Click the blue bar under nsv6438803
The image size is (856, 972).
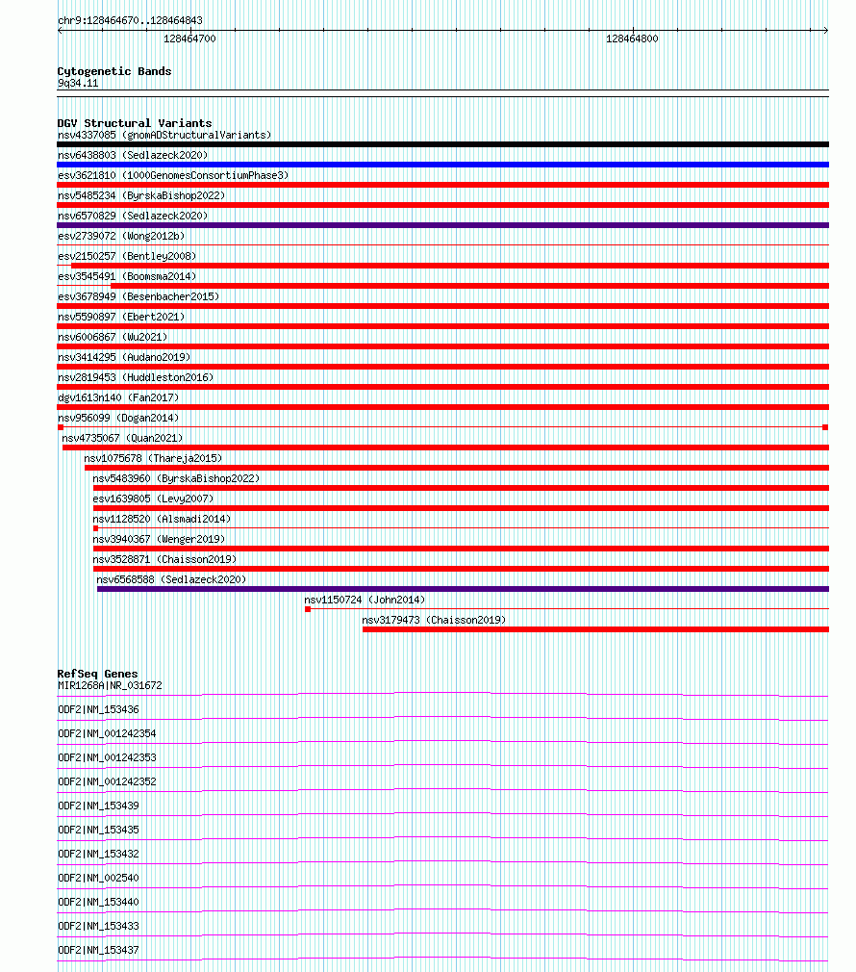click(442, 165)
